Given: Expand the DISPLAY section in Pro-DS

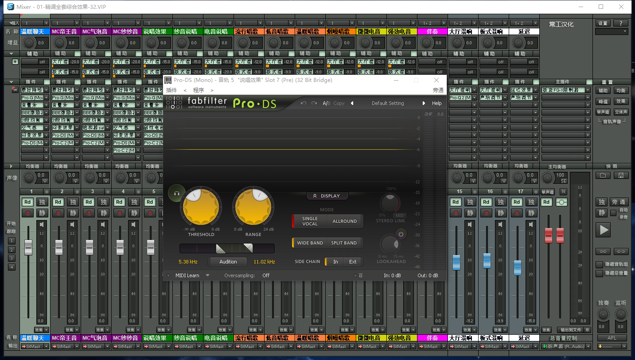Looking at the screenshot, I should tap(327, 196).
